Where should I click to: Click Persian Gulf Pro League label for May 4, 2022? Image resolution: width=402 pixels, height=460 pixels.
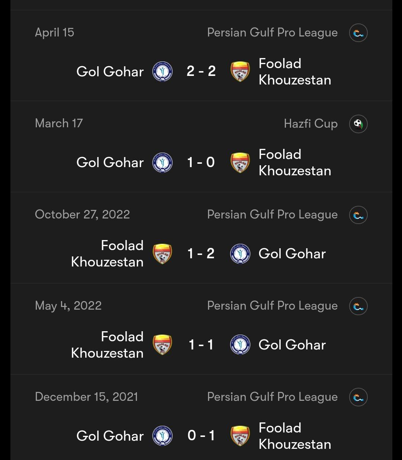[x=272, y=306]
